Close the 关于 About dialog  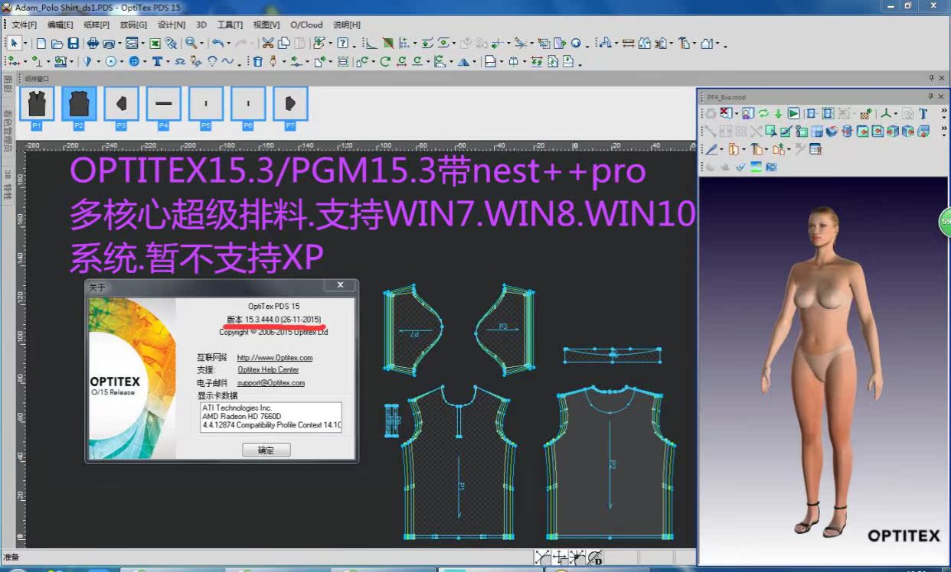point(339,285)
